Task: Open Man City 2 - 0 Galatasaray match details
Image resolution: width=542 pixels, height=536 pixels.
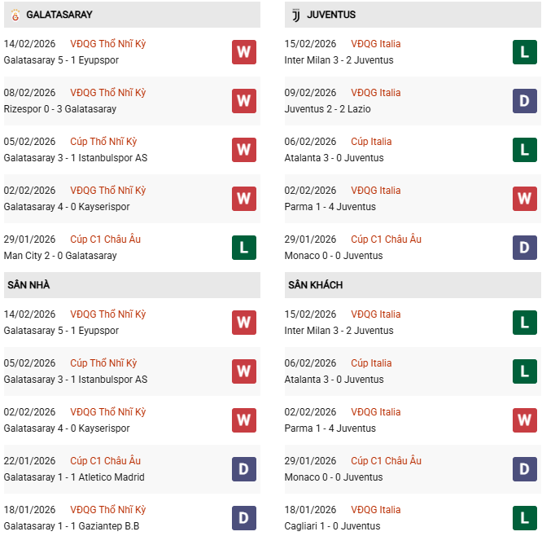Action: tap(60, 256)
